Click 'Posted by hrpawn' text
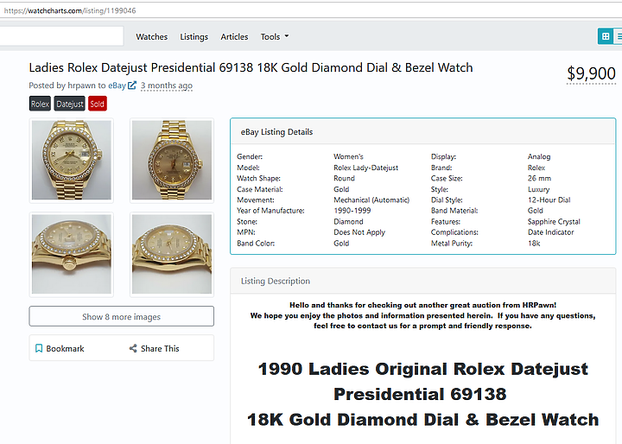622x444 pixels. coord(62,86)
